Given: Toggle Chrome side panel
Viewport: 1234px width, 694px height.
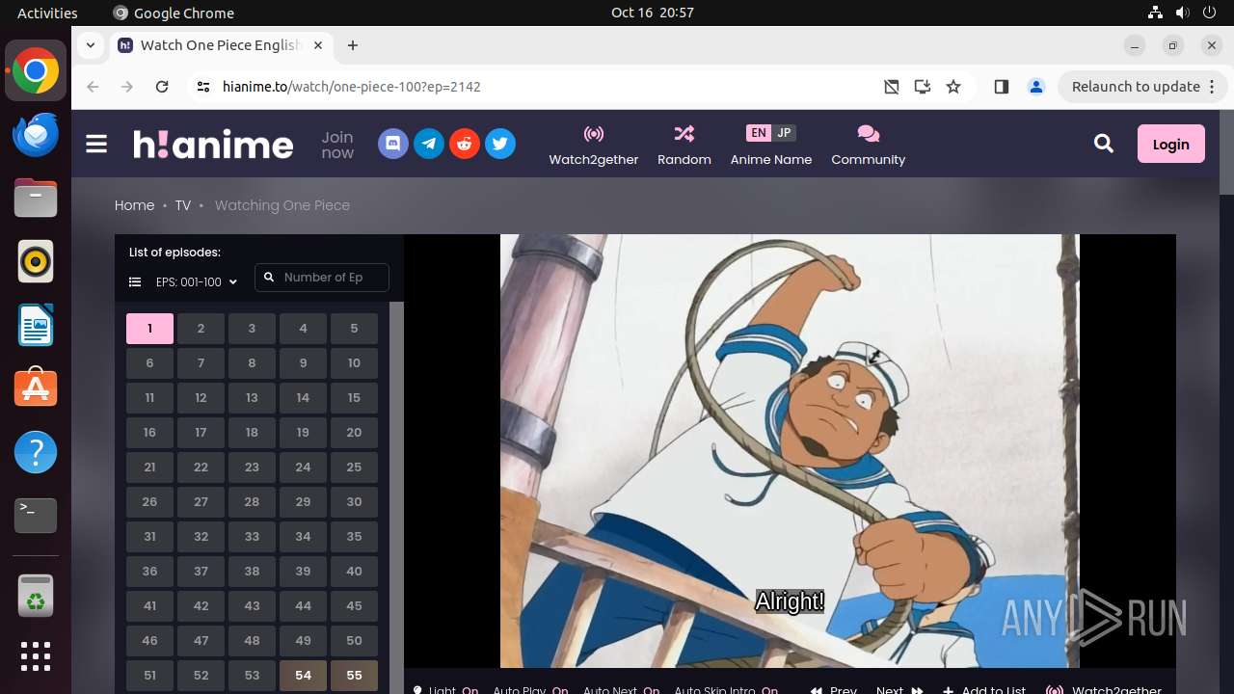Looking at the screenshot, I should [1002, 87].
